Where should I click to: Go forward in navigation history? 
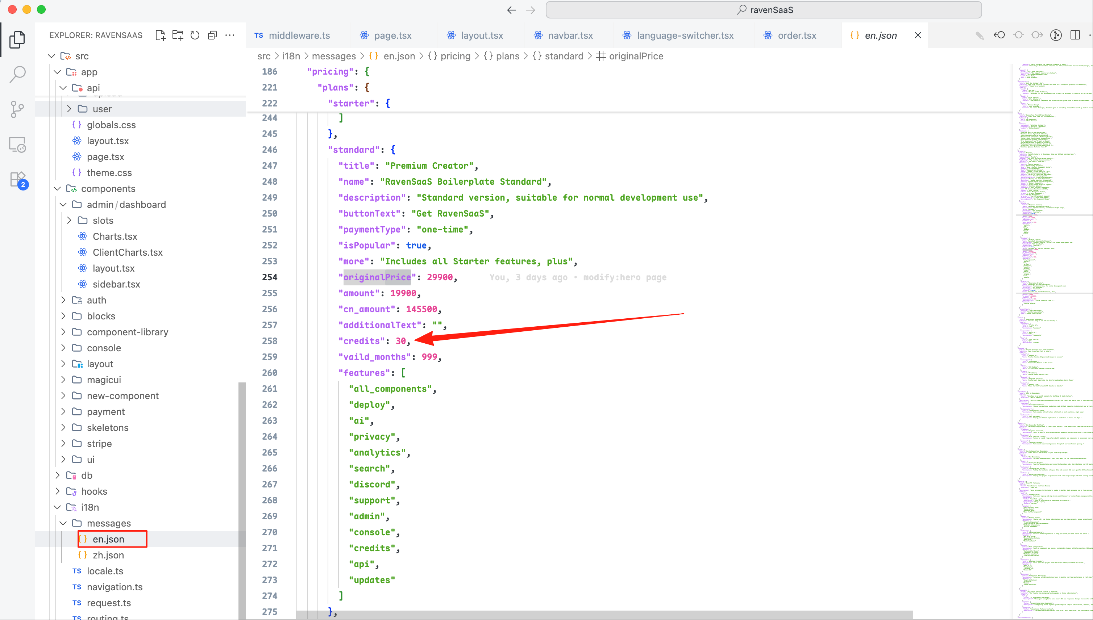point(530,10)
